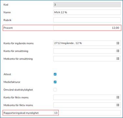Click the Mediefakturor label text
Screen dimensions: 123x118
tap(12, 82)
